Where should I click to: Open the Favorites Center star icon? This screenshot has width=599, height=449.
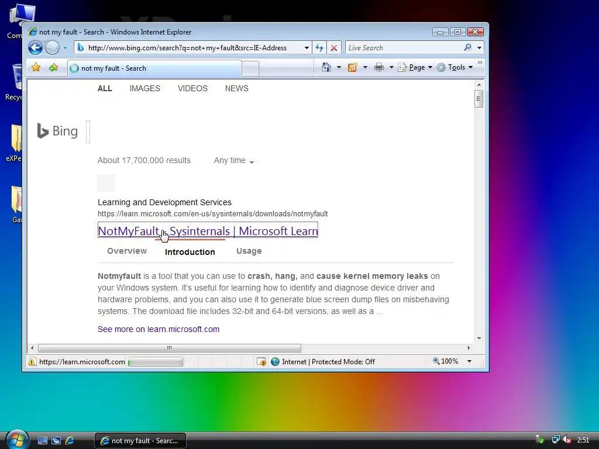click(36, 68)
